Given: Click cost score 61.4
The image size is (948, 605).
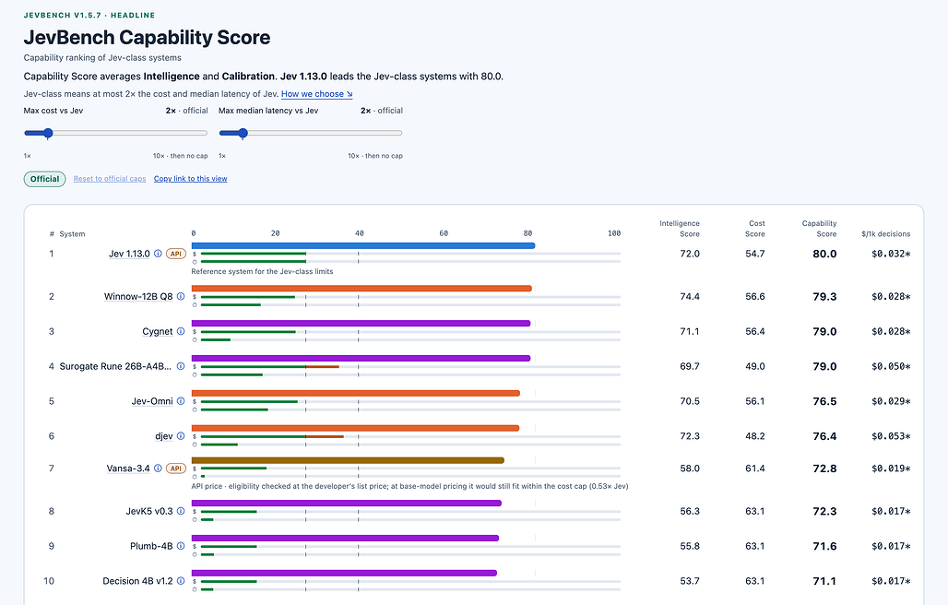Looking at the screenshot, I should [755, 469].
